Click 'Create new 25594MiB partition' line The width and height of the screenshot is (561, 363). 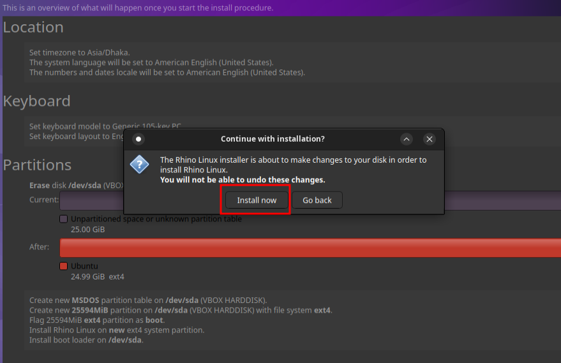(x=181, y=310)
